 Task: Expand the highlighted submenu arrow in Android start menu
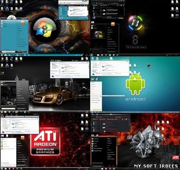[101, 96]
